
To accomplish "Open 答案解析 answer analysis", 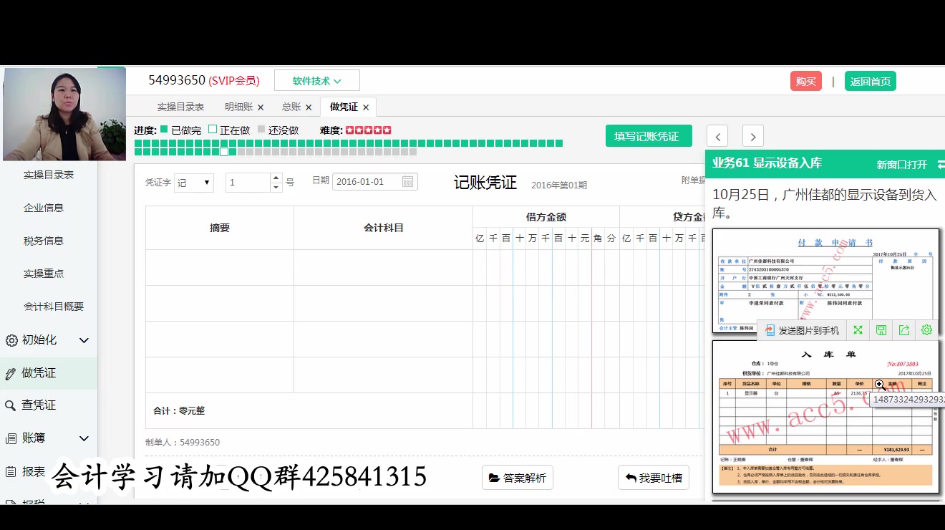I will pyautogui.click(x=517, y=478).
